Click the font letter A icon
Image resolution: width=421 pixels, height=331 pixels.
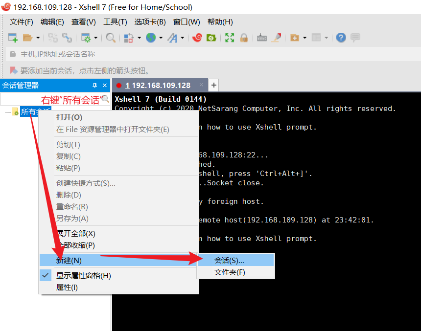(x=173, y=38)
